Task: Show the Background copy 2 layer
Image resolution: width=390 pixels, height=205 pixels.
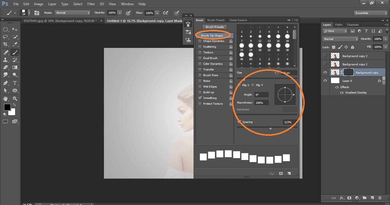Action: (x=325, y=64)
